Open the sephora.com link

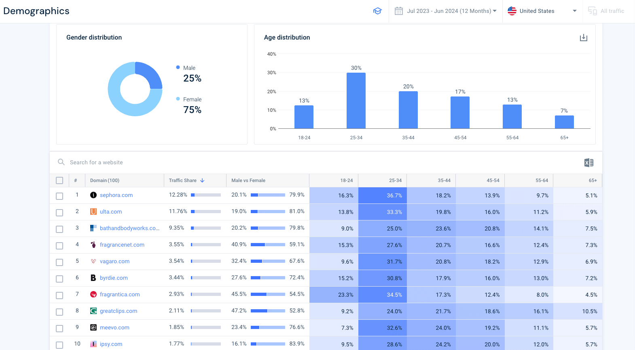116,195
